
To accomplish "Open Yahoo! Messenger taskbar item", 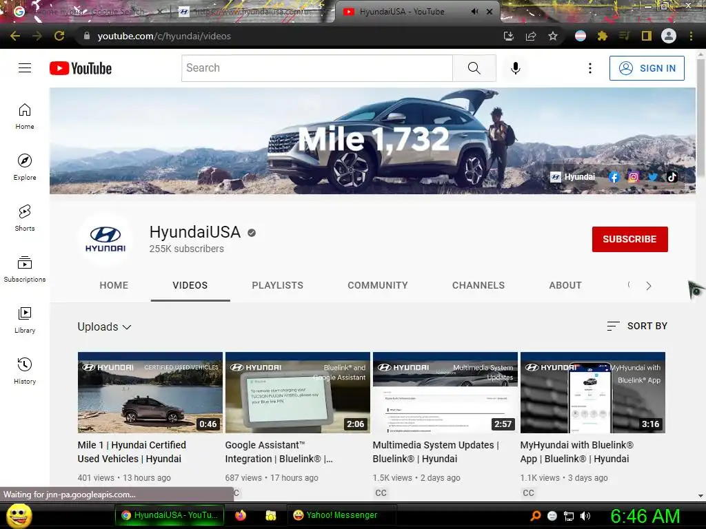I will click(341, 515).
